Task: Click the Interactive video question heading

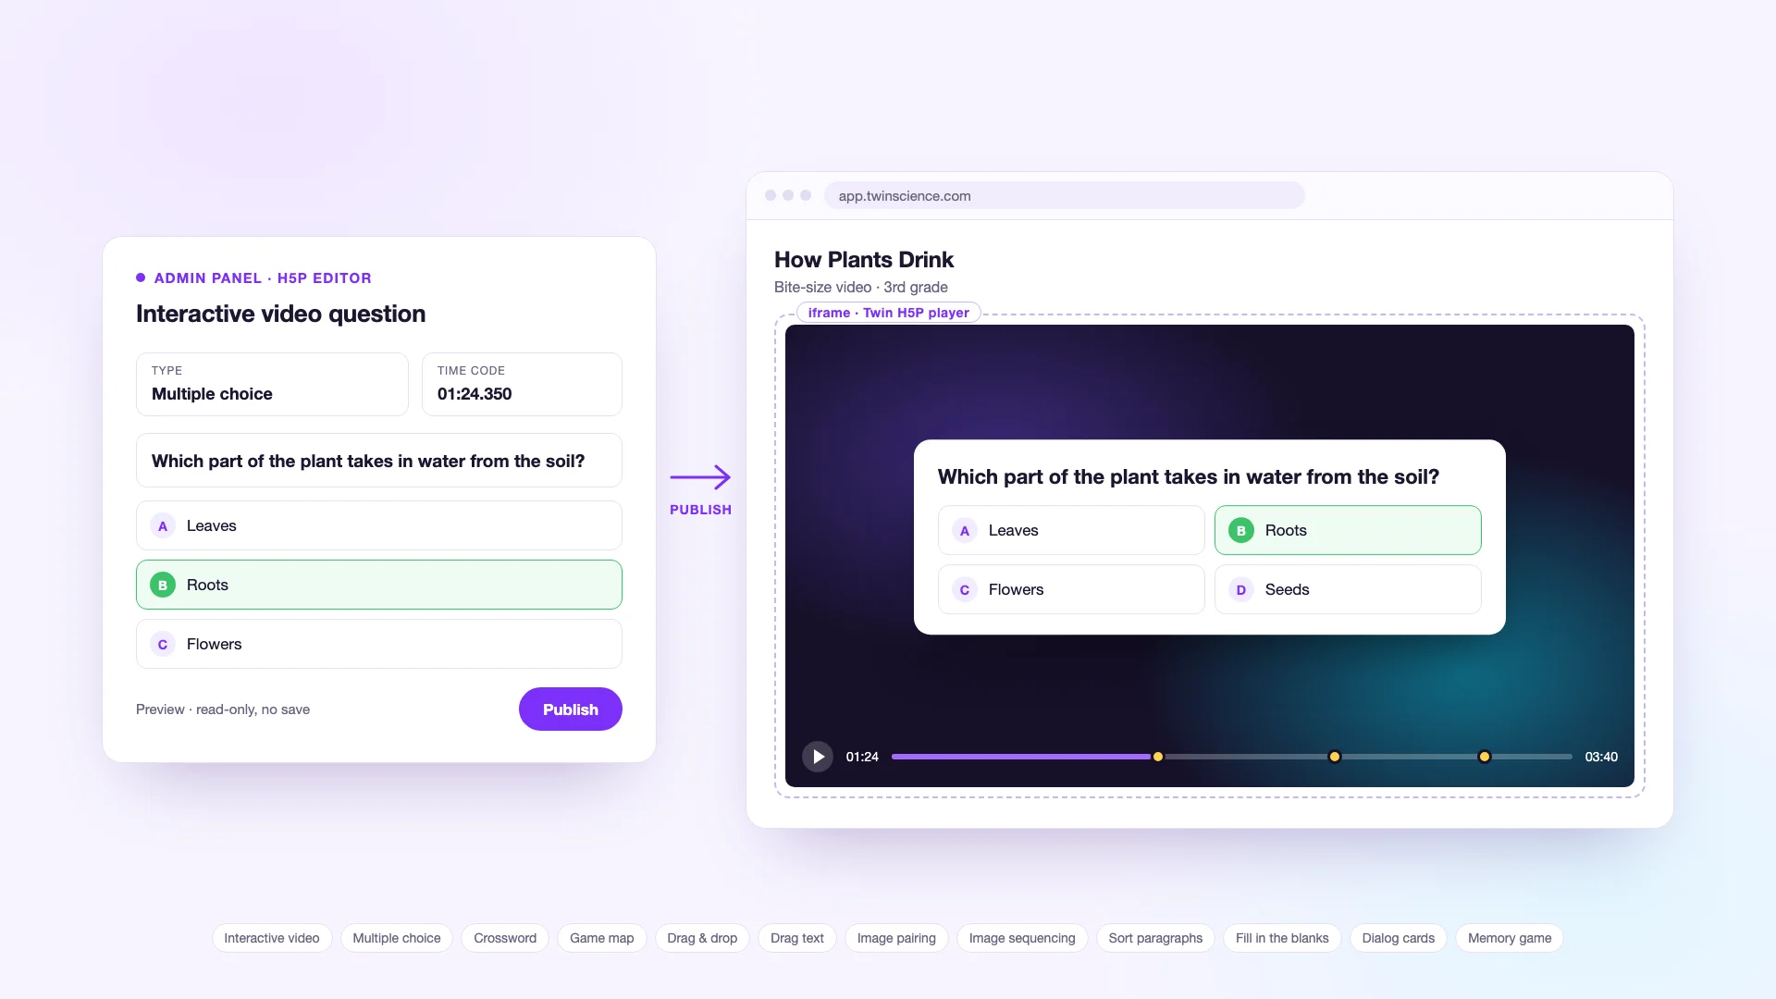Action: pyautogui.click(x=281, y=314)
